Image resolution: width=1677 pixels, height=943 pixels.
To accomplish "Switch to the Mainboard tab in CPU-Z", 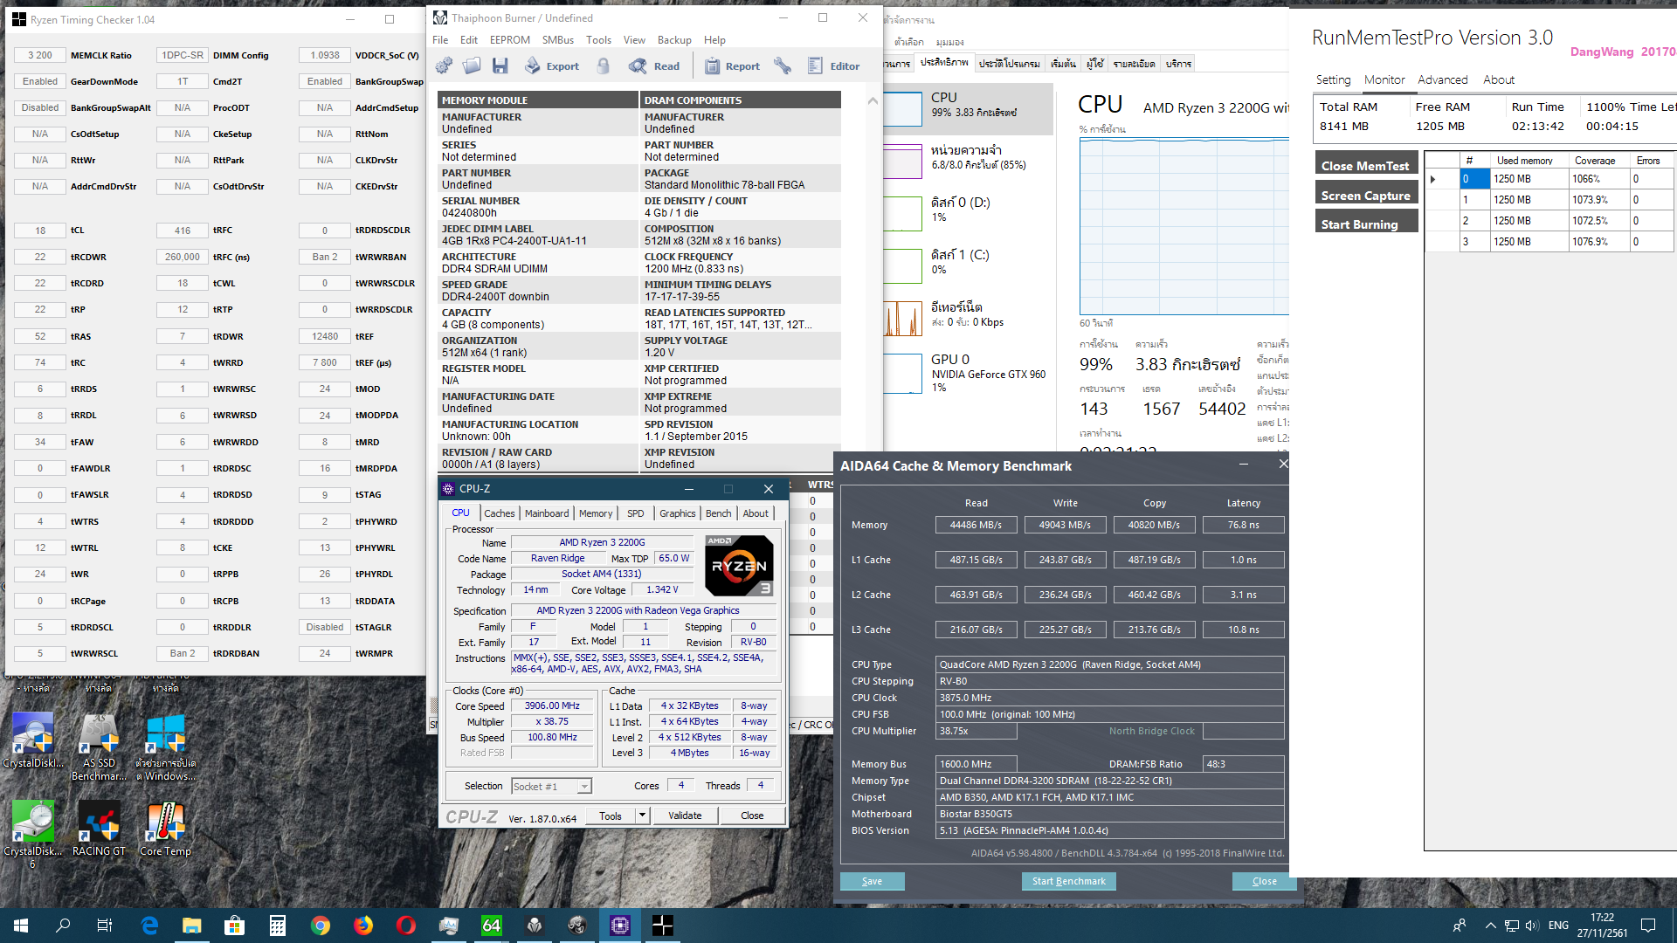I will tap(547, 513).
